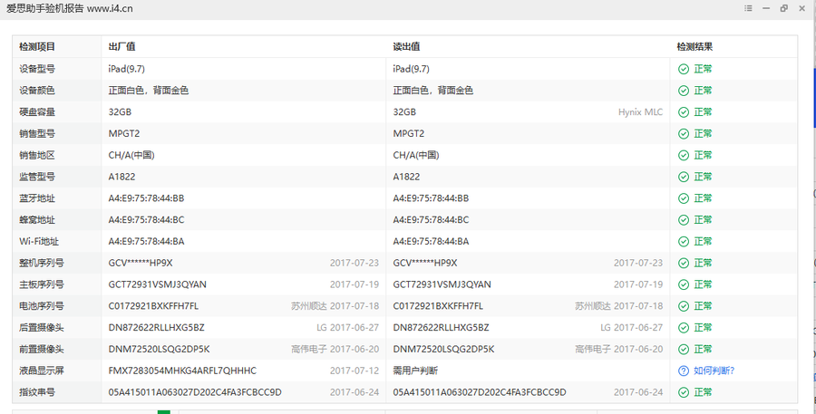Viewport: 816px width, 414px height.
Task: Open the list menu icon in title bar
Action: point(748,8)
